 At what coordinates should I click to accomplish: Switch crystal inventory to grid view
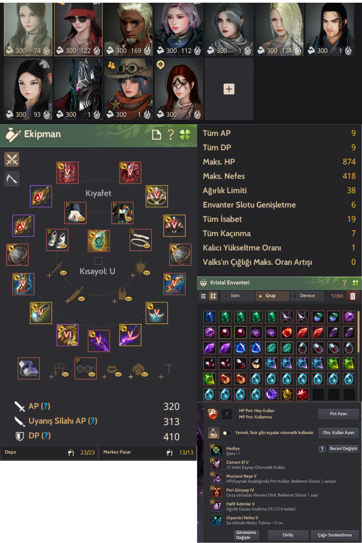point(213,296)
